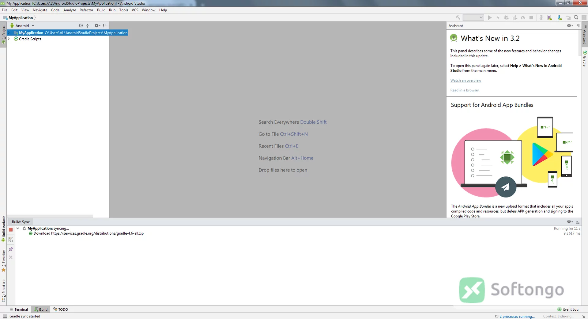Toggle the Favorites side tab
The image size is (588, 319).
3,261
